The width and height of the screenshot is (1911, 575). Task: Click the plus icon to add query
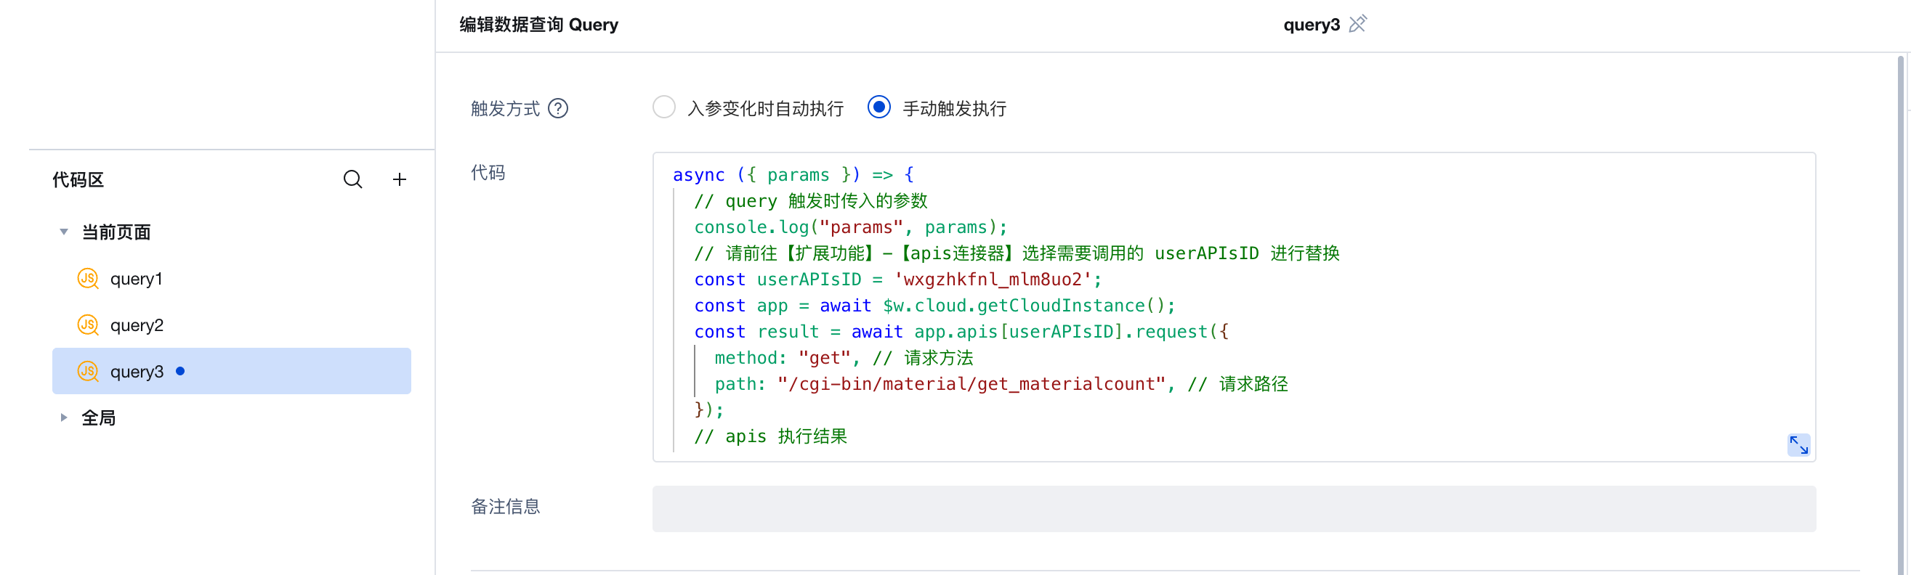(x=399, y=179)
